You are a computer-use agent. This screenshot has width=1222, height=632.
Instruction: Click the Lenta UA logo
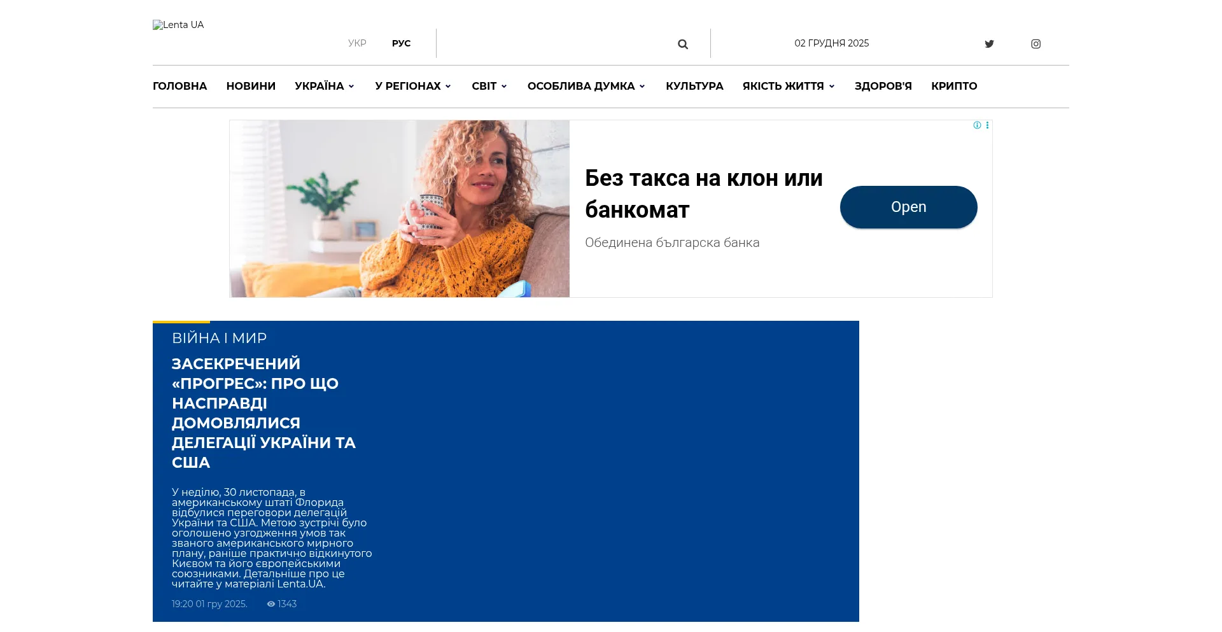point(178,25)
